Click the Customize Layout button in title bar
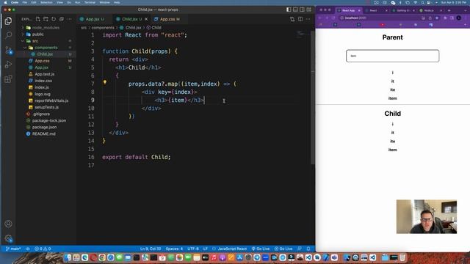 (308, 10)
